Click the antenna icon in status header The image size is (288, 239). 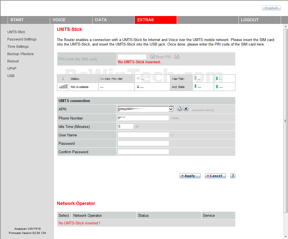[63, 79]
